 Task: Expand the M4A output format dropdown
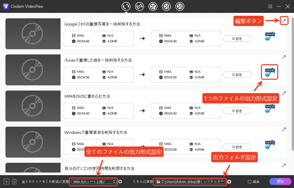pyautogui.click(x=94, y=182)
